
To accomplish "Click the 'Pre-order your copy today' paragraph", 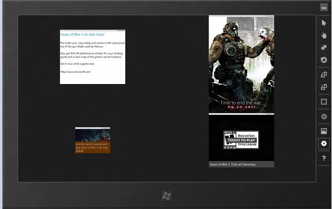I will click(92, 45).
